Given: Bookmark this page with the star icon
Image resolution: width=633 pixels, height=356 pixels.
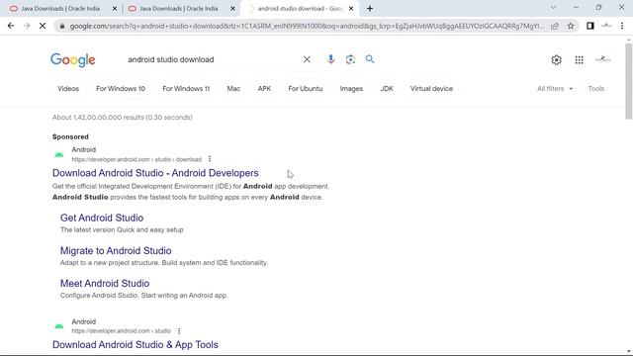Looking at the screenshot, I should [x=571, y=26].
